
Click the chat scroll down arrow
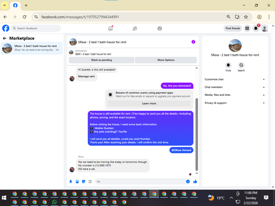196,173
